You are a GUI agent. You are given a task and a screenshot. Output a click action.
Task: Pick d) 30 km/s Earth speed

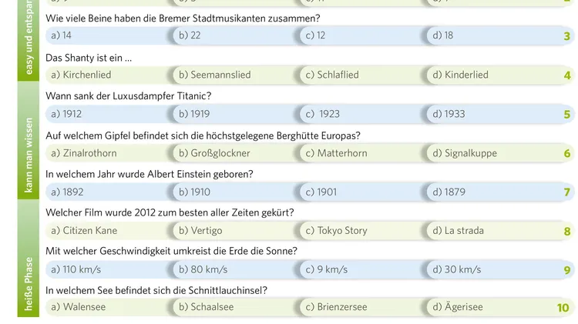(489, 269)
